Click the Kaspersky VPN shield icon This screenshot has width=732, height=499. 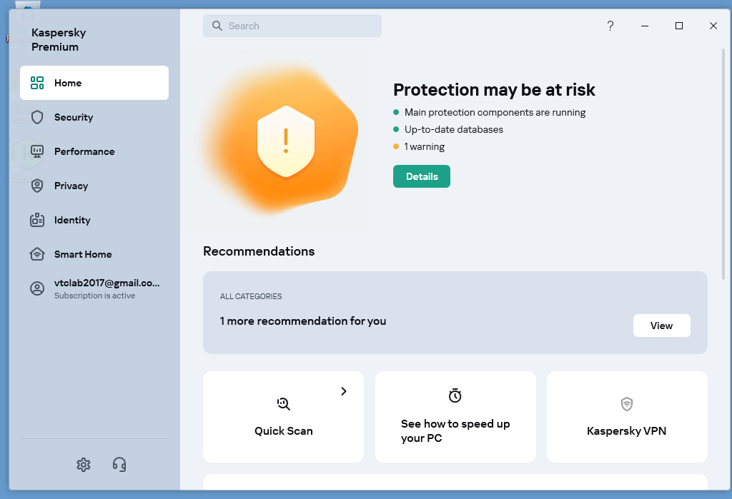click(x=627, y=404)
